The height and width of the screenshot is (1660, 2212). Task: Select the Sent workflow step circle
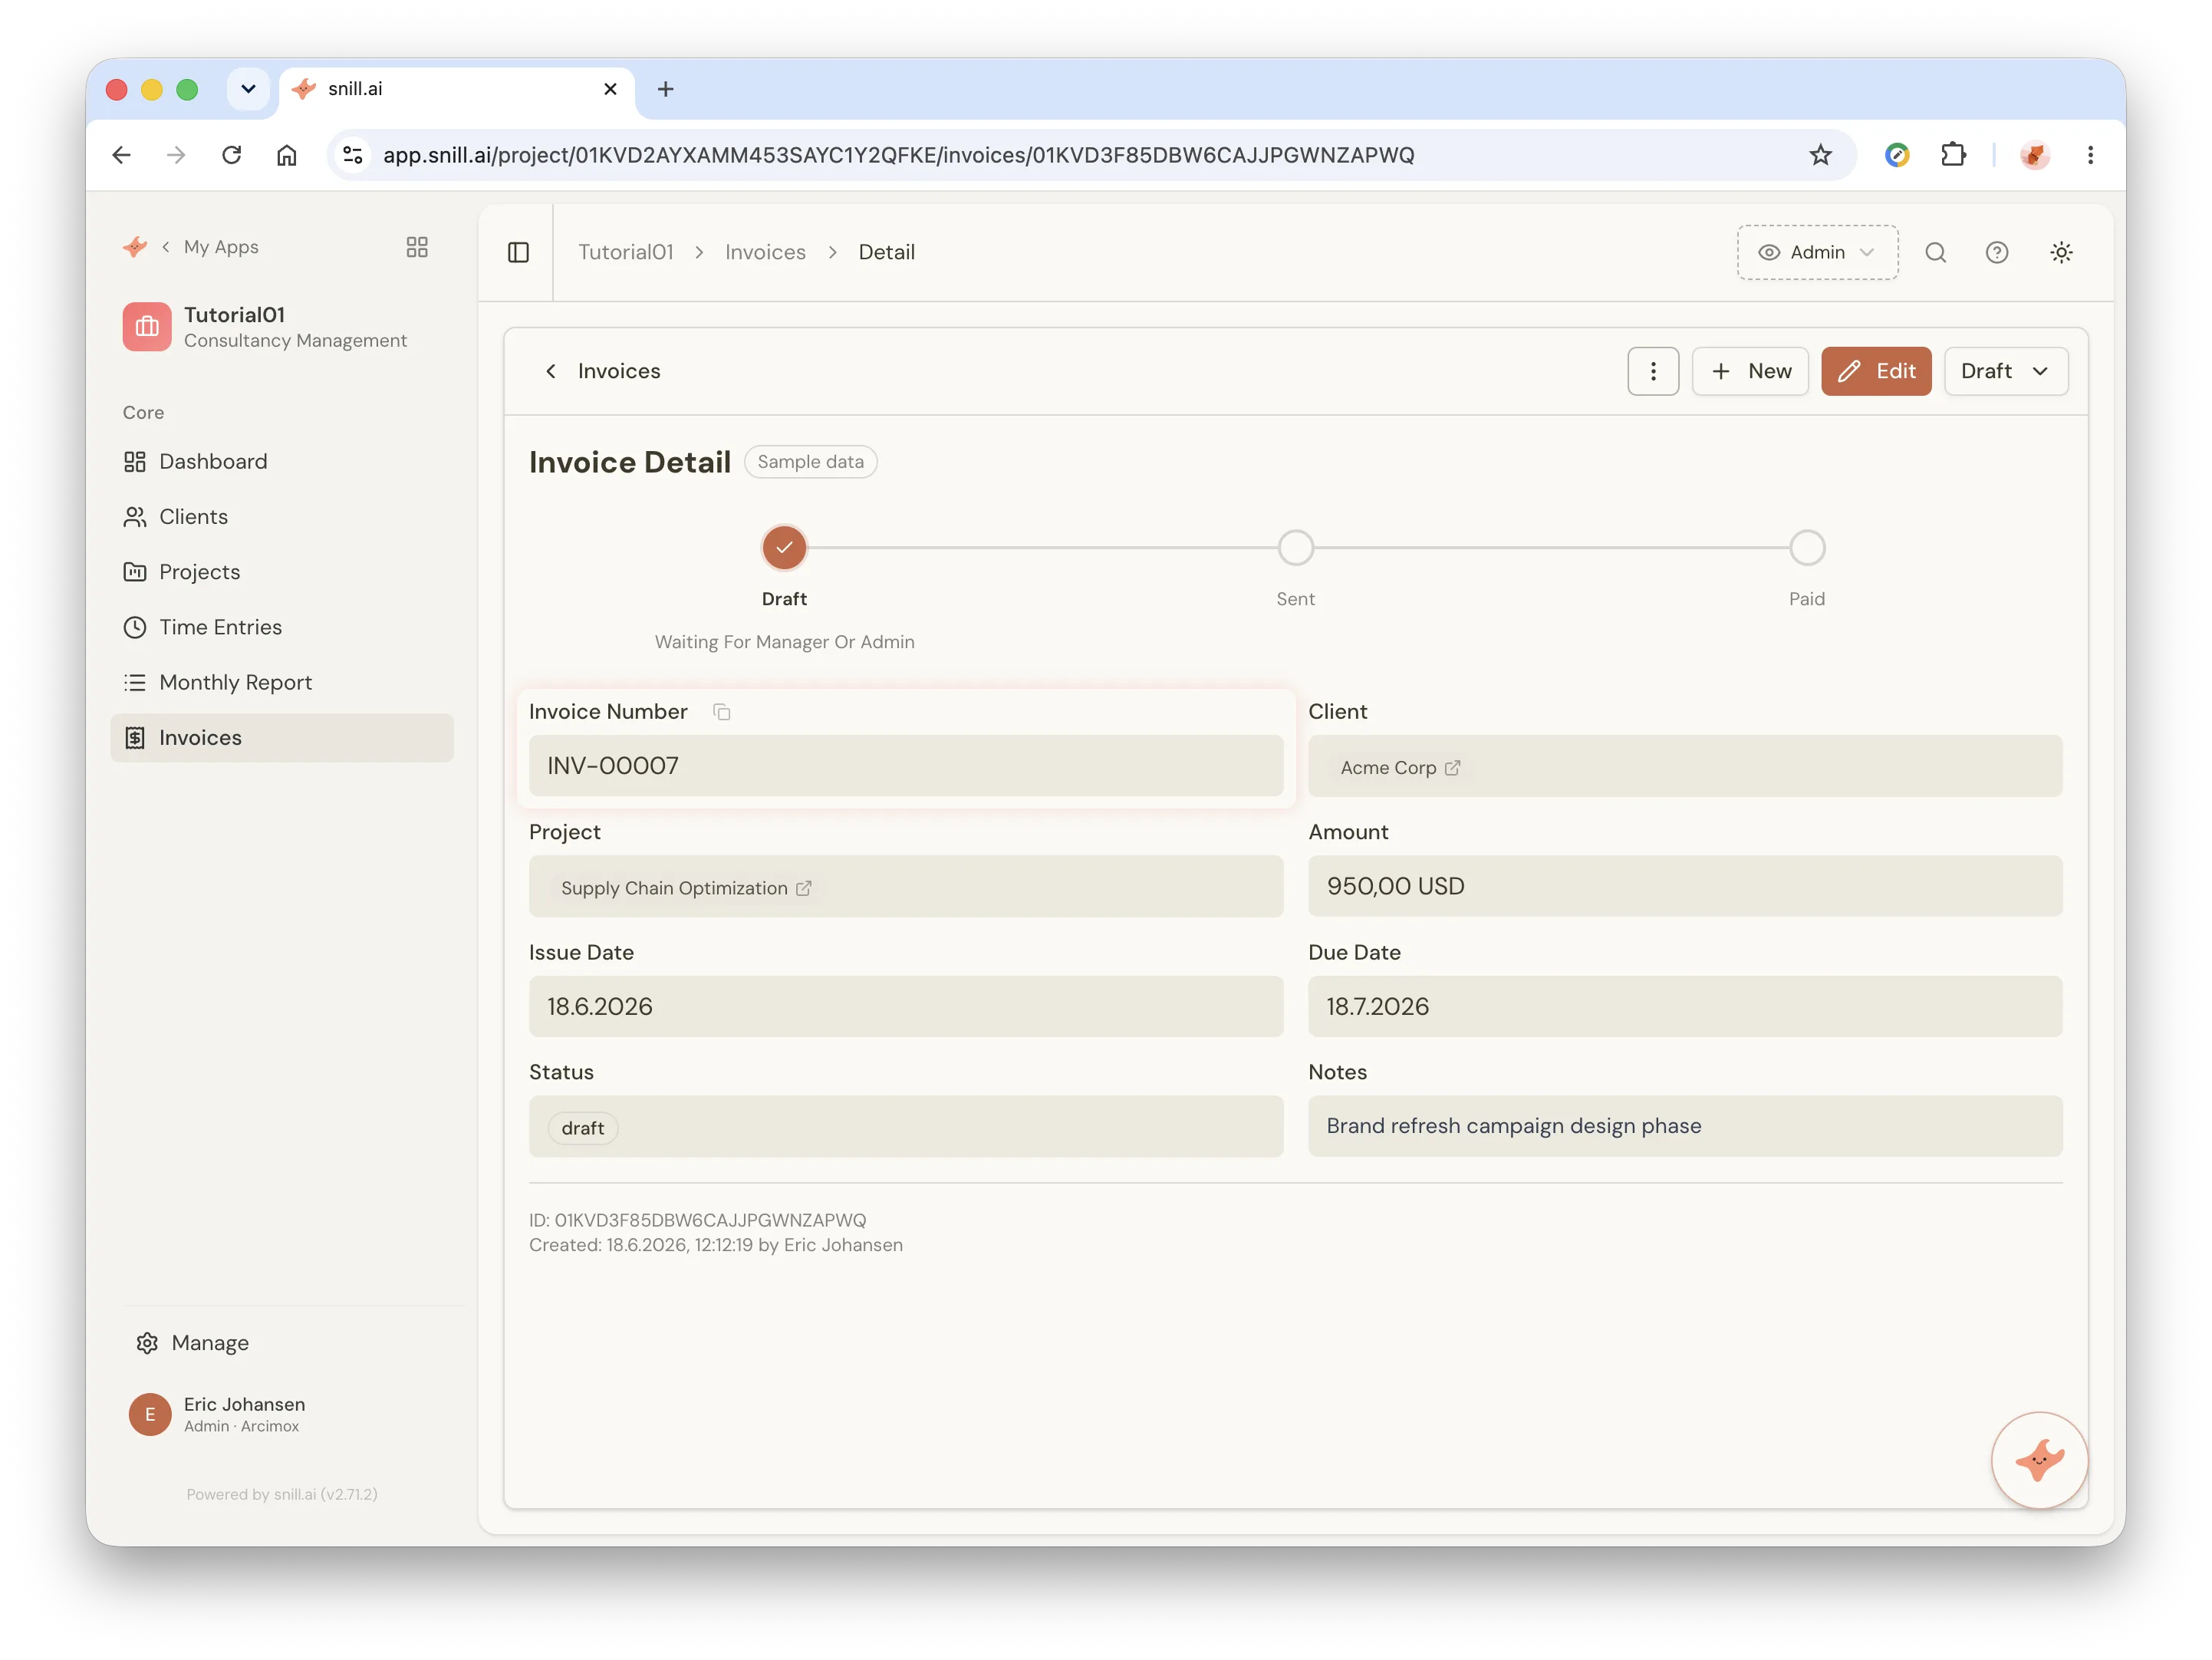click(x=1296, y=548)
